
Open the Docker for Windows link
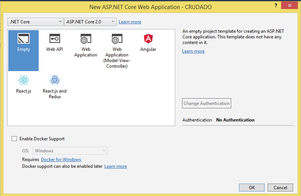point(61,160)
